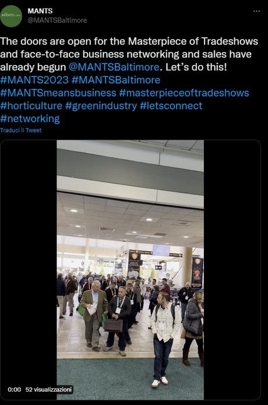Click the MANTS display name
Viewport: 268px width, 405px height.
tap(40, 11)
